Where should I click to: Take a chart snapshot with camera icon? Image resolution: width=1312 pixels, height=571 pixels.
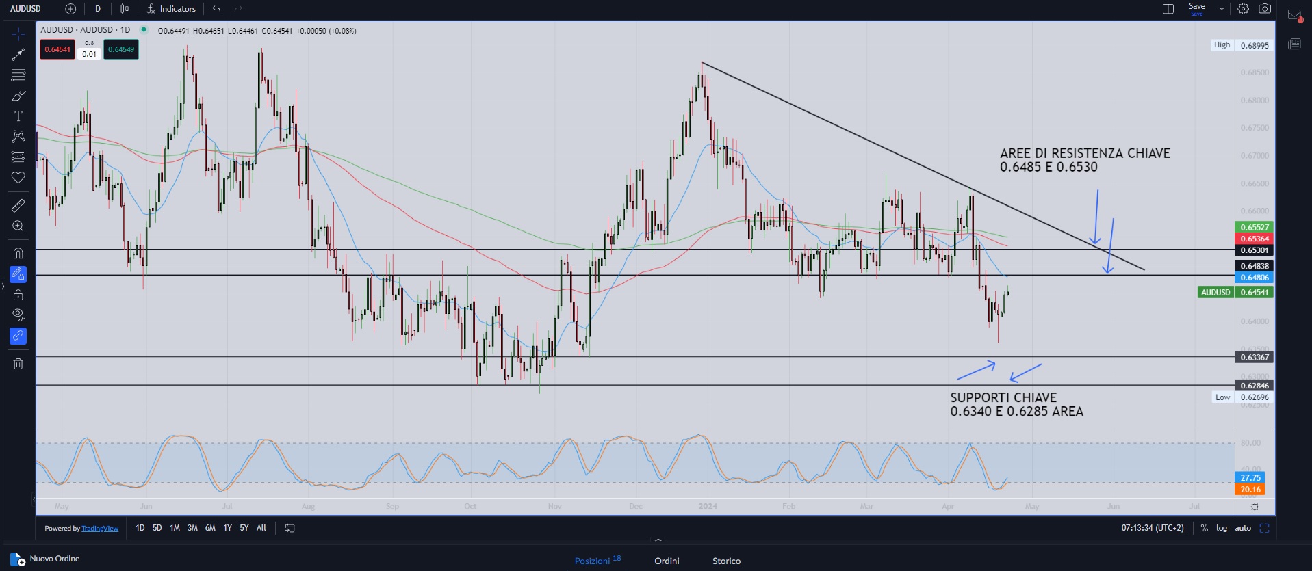pyautogui.click(x=1265, y=9)
